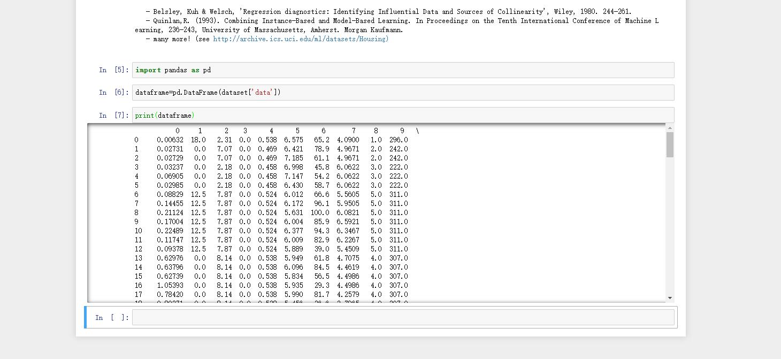Click value 0.03237 in row 3
781x359 pixels.
point(170,167)
